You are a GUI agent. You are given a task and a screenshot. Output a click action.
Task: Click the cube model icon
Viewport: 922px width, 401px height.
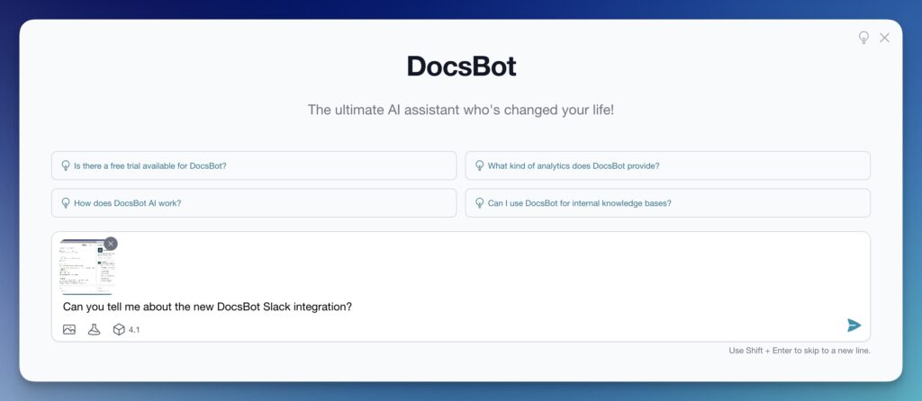click(118, 329)
